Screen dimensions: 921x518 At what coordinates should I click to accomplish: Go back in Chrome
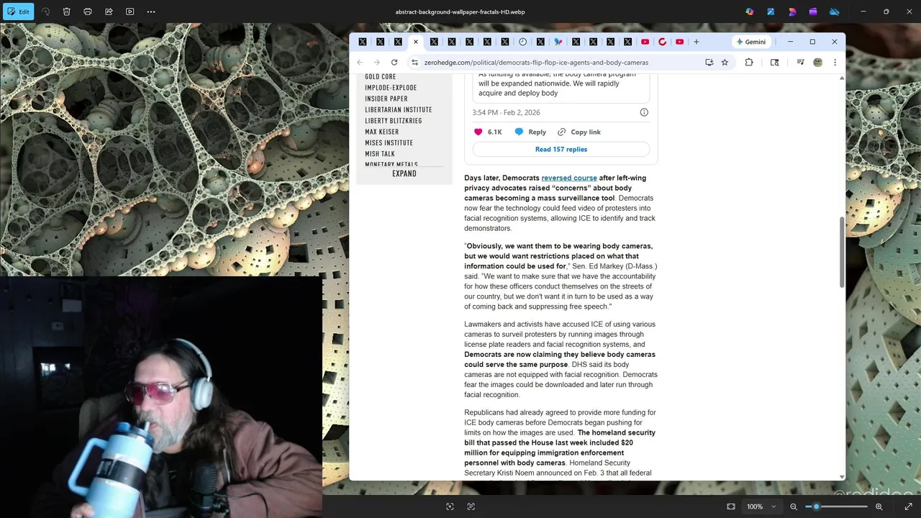(x=360, y=63)
